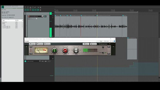Click the plus button beside the preset dropdown
This screenshot has height=90, width=160.
coord(98,41)
